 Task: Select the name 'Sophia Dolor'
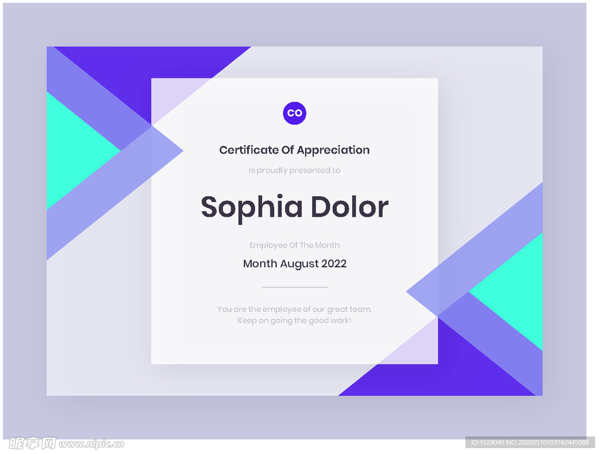click(295, 208)
